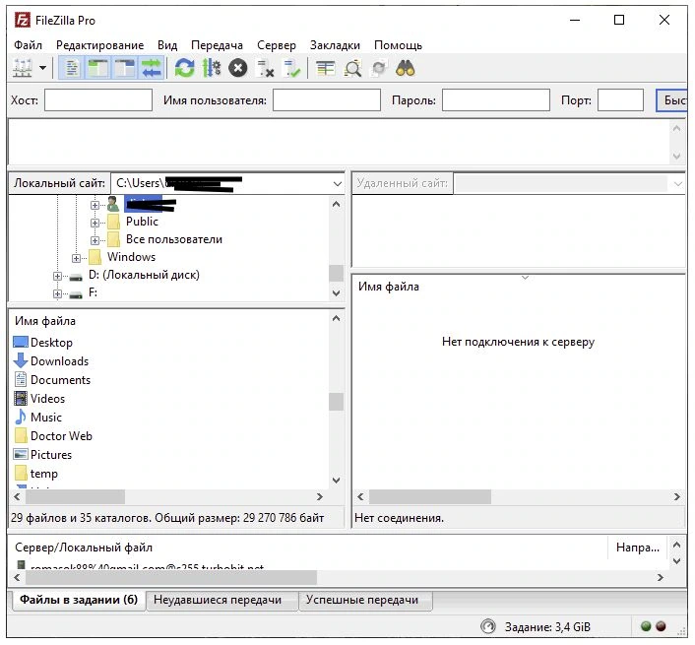
Task: Focus the Имя пользователя input field
Action: 327,100
